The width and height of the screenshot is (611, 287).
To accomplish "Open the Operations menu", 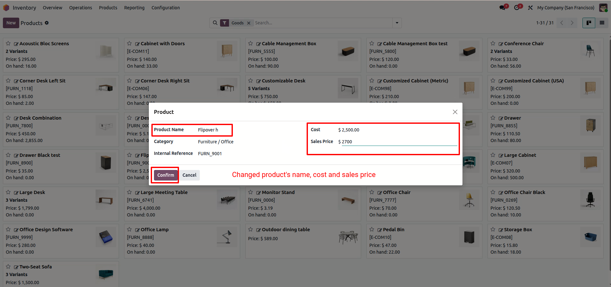I will (81, 8).
